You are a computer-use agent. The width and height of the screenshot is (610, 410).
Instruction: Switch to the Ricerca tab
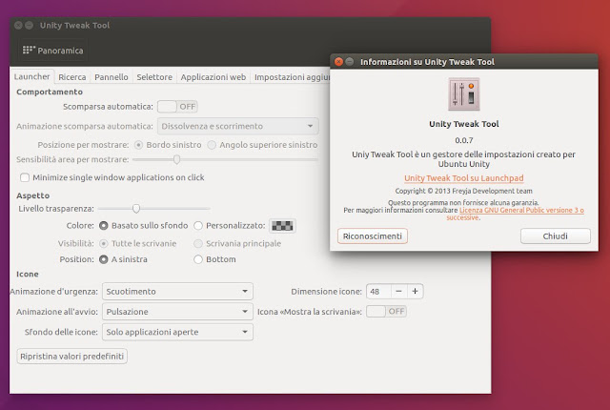point(72,77)
